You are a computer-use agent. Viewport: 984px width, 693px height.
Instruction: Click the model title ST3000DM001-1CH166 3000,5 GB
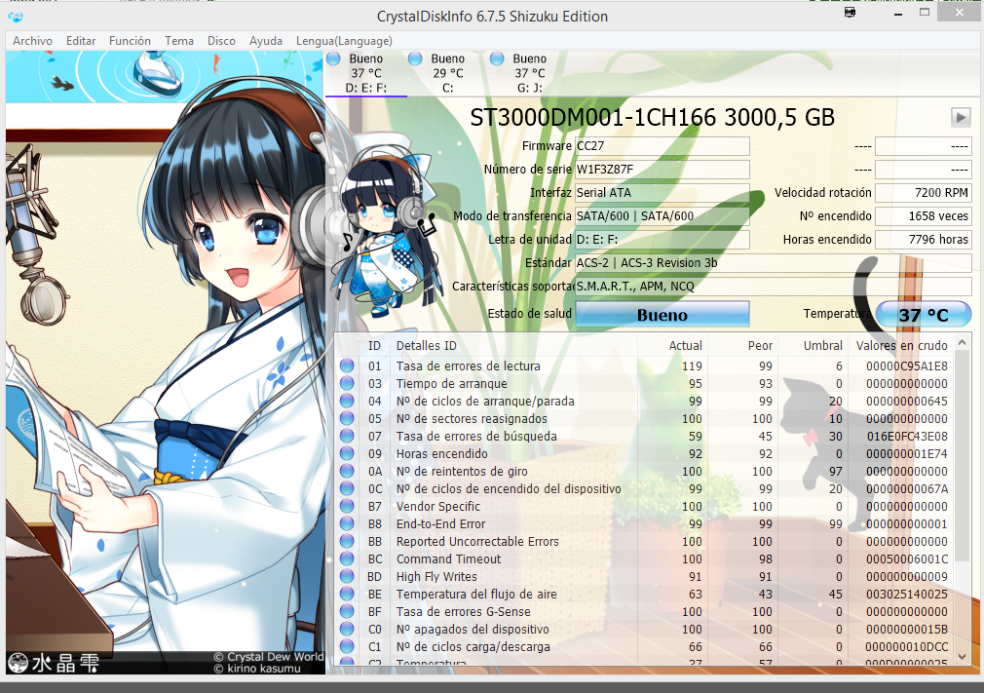[x=652, y=117]
